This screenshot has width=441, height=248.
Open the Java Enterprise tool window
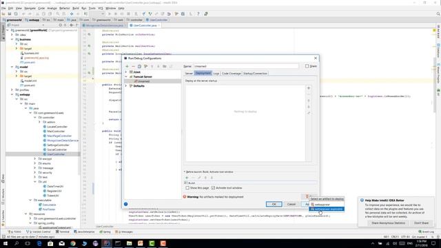[84, 232]
